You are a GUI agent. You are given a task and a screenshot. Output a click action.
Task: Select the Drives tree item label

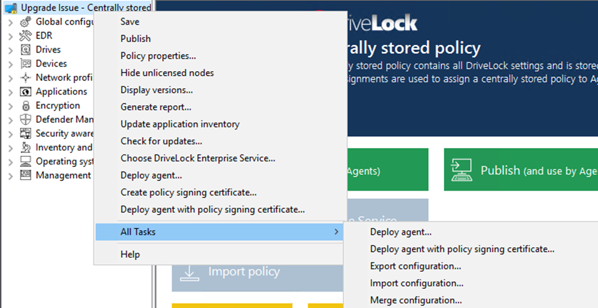tap(48, 50)
